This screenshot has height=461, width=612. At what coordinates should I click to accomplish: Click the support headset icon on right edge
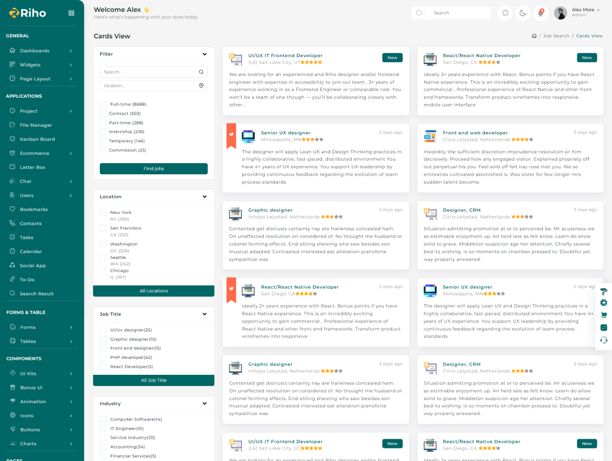click(603, 340)
